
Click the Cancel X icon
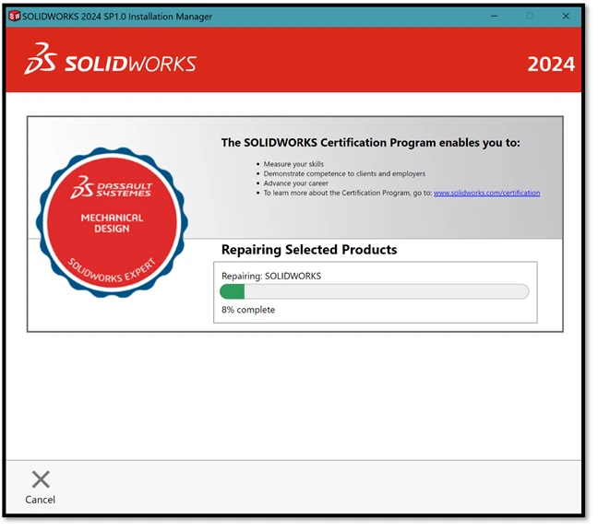(41, 479)
